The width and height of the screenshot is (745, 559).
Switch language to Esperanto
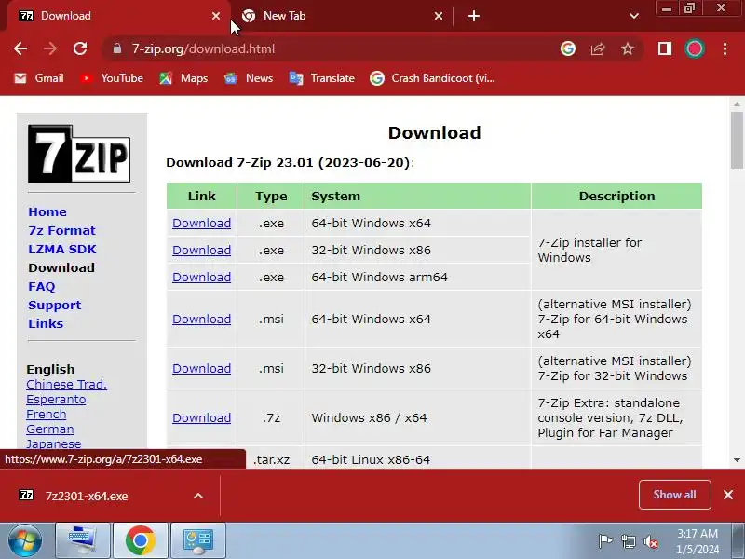click(x=56, y=400)
